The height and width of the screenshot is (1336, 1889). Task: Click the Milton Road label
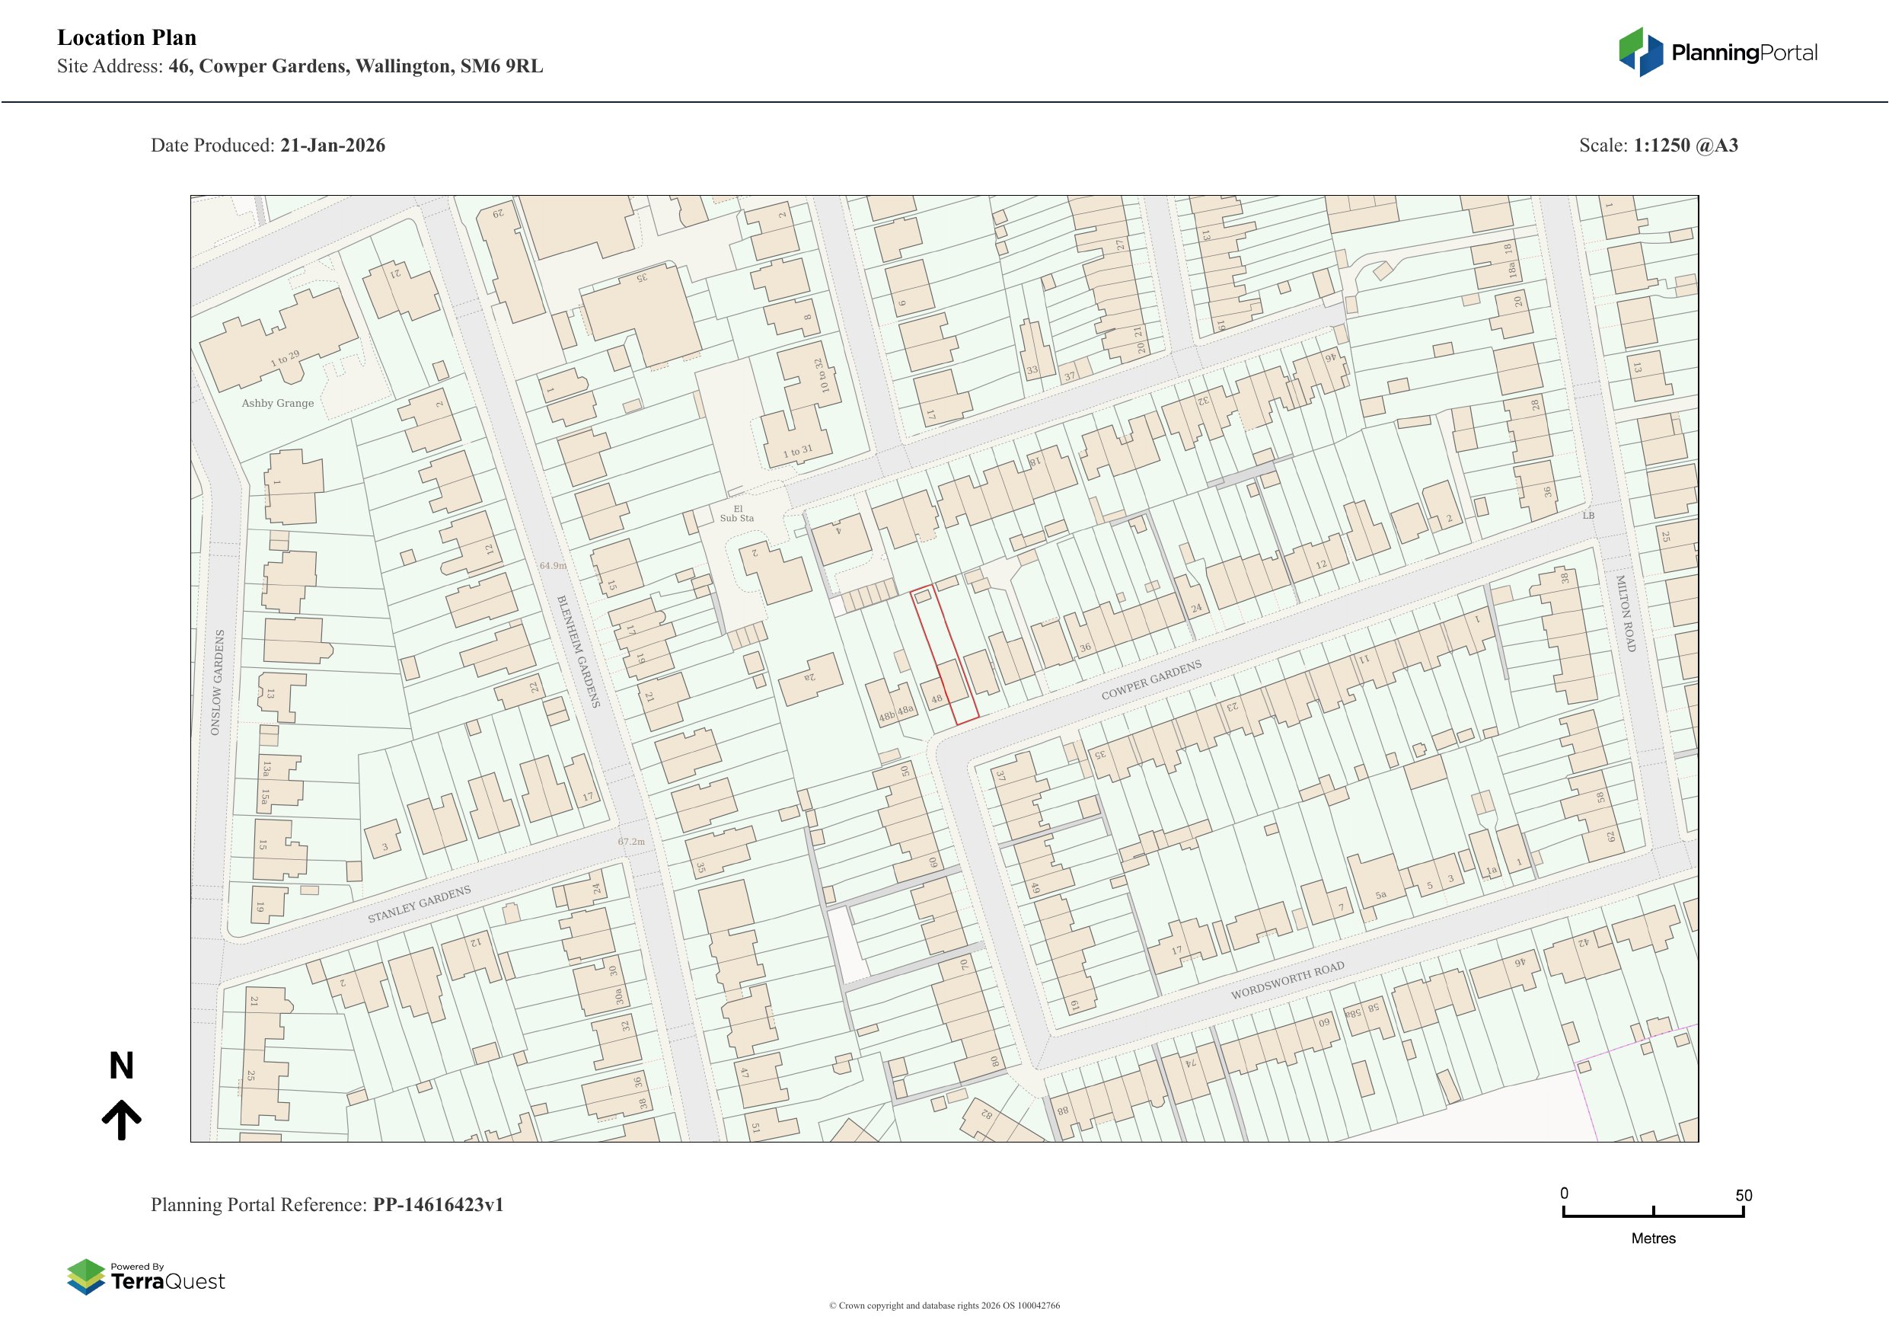tap(1625, 613)
